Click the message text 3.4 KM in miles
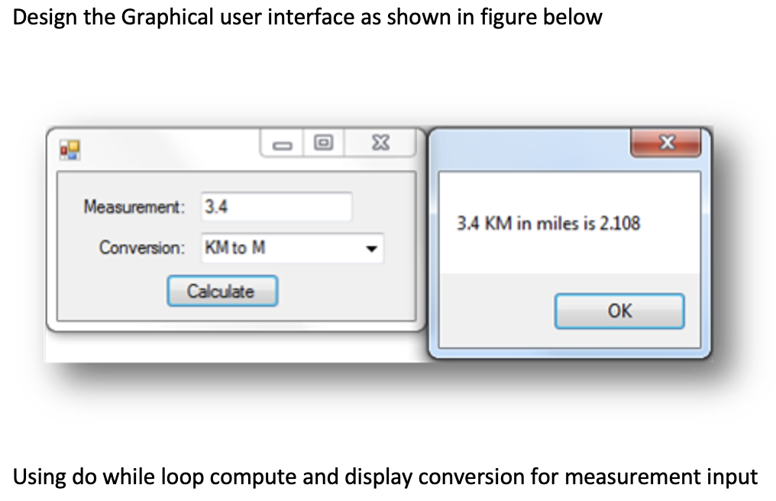This screenshot has height=501, width=776. [551, 224]
